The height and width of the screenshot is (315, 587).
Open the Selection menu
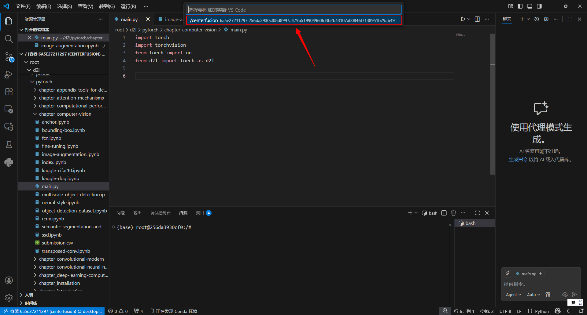pyautogui.click(x=65, y=6)
